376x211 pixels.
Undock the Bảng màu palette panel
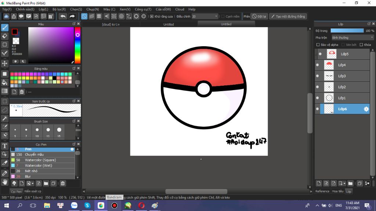tap(74, 69)
